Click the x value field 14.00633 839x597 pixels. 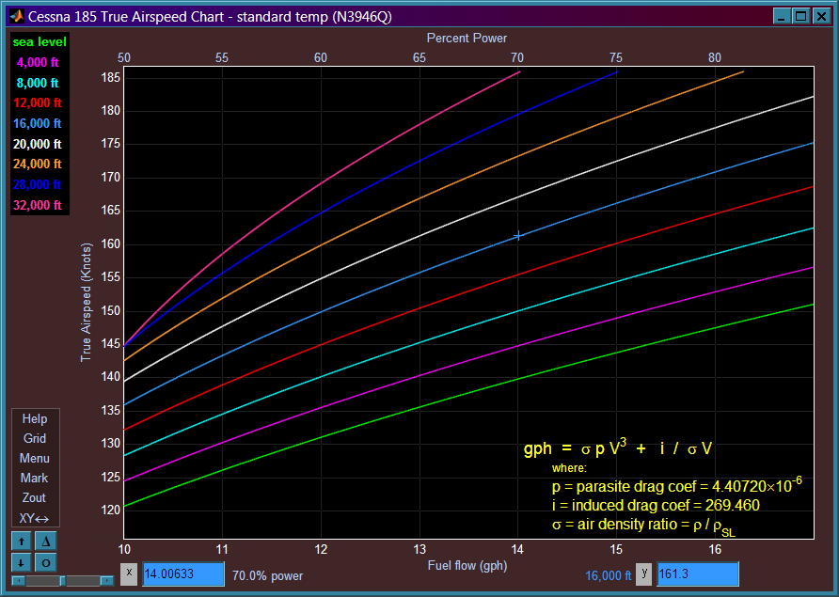[x=183, y=574]
